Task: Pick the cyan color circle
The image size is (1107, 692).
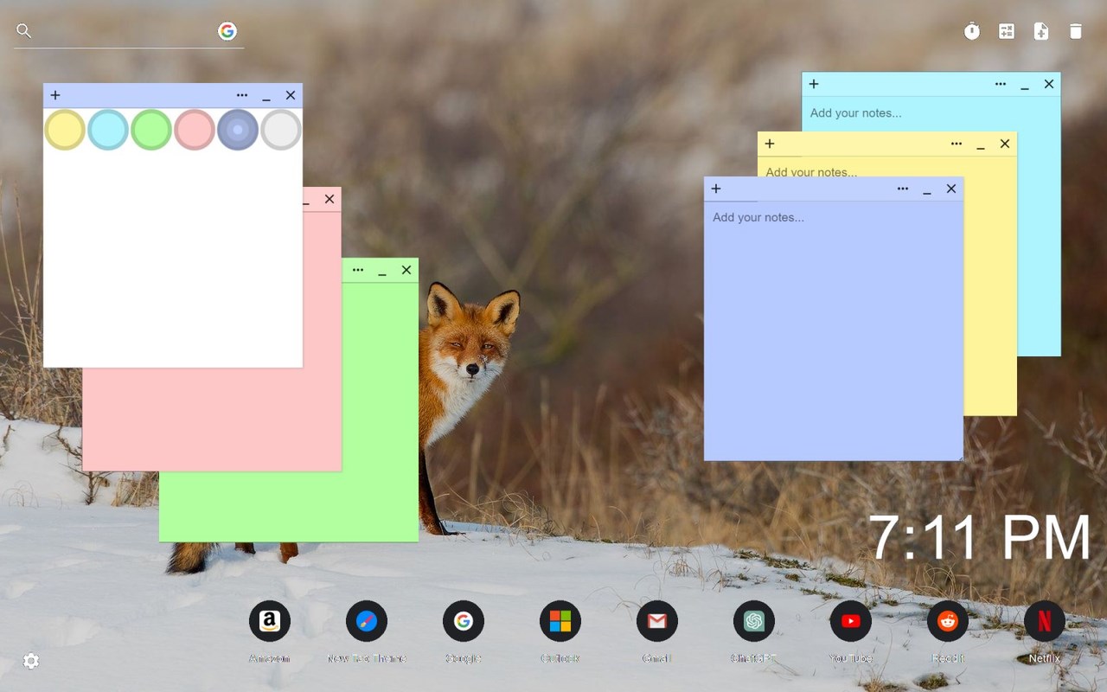Action: tap(108, 130)
